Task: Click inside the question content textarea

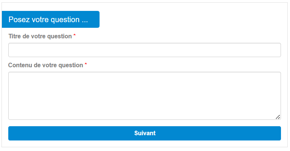Action: click(x=145, y=96)
